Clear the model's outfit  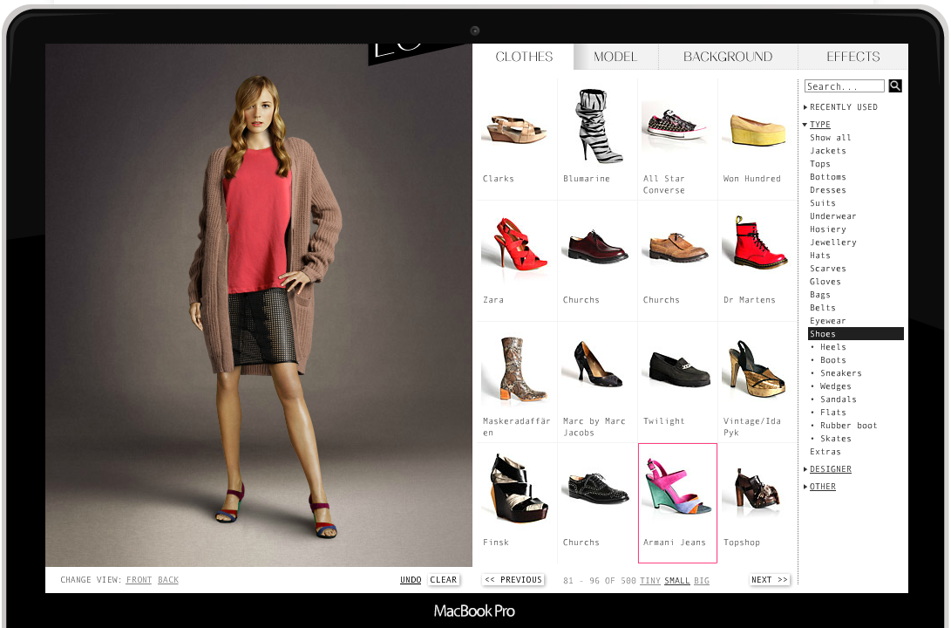(x=444, y=580)
